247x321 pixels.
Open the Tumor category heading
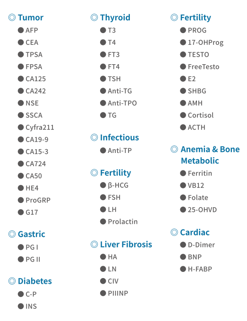coord(31,17)
